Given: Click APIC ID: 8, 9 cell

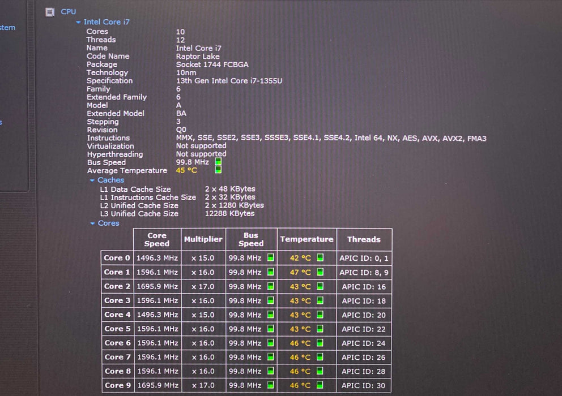Looking at the screenshot, I should click(x=364, y=273).
